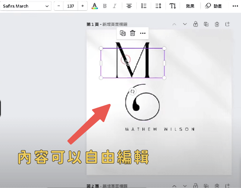The image size is (241, 188).
Task: Move page 1 up
Action: click(174, 24)
